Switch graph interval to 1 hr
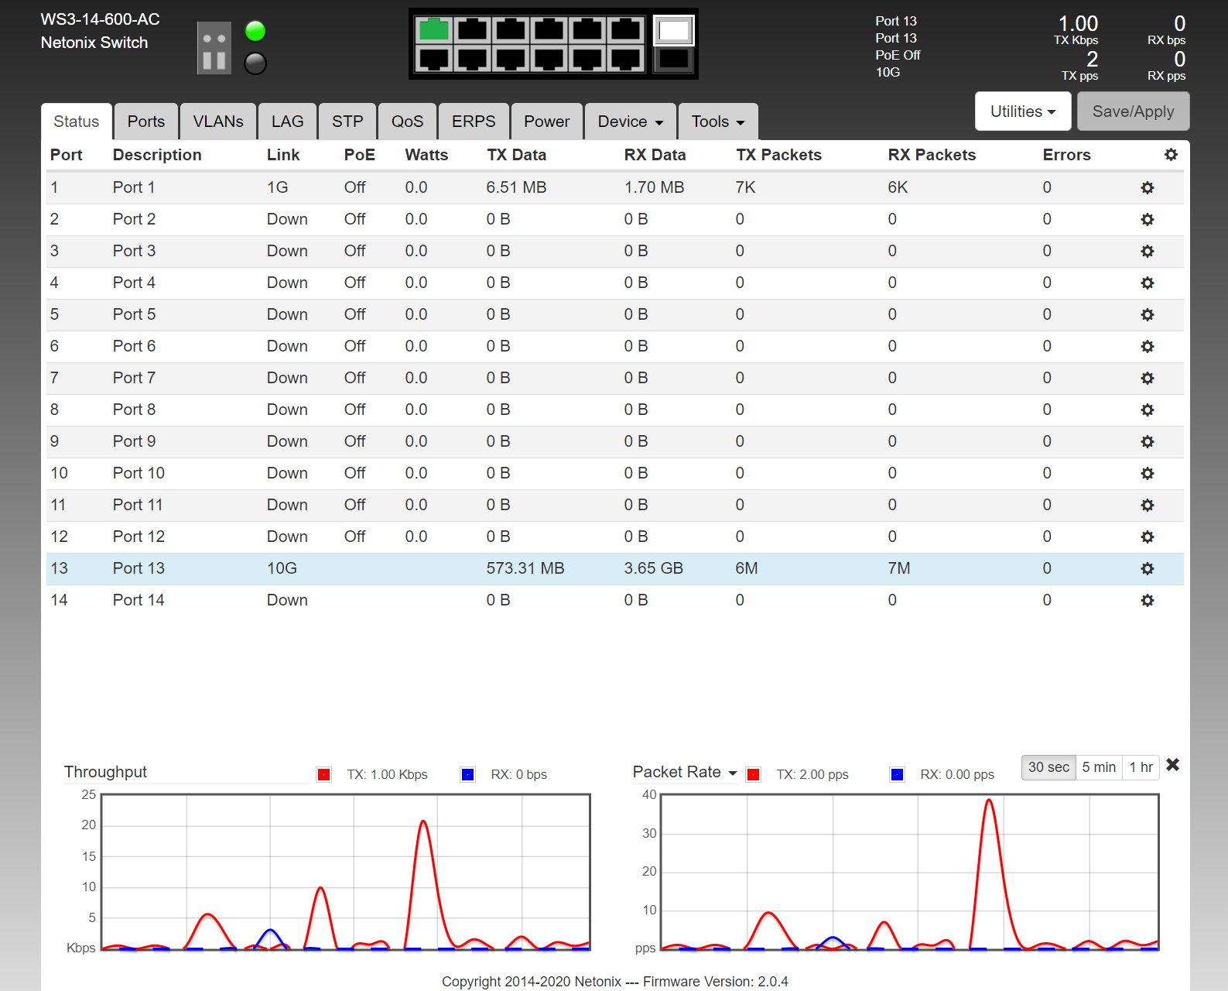1228x991 pixels. [1141, 767]
